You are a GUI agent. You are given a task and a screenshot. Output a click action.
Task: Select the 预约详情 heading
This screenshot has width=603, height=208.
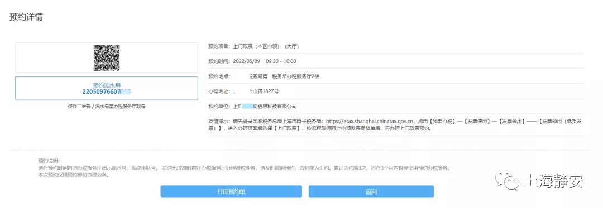[x=26, y=17]
